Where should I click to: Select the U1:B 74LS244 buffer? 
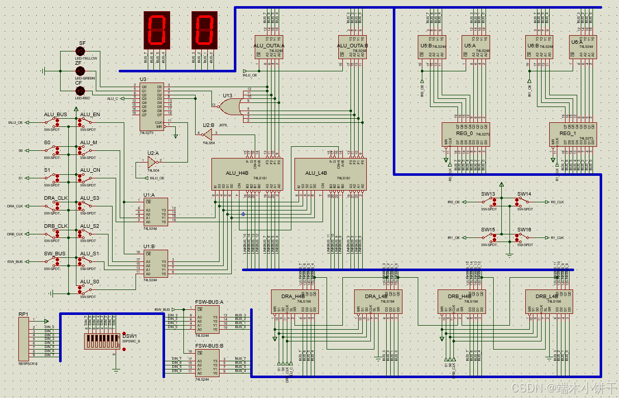(155, 263)
